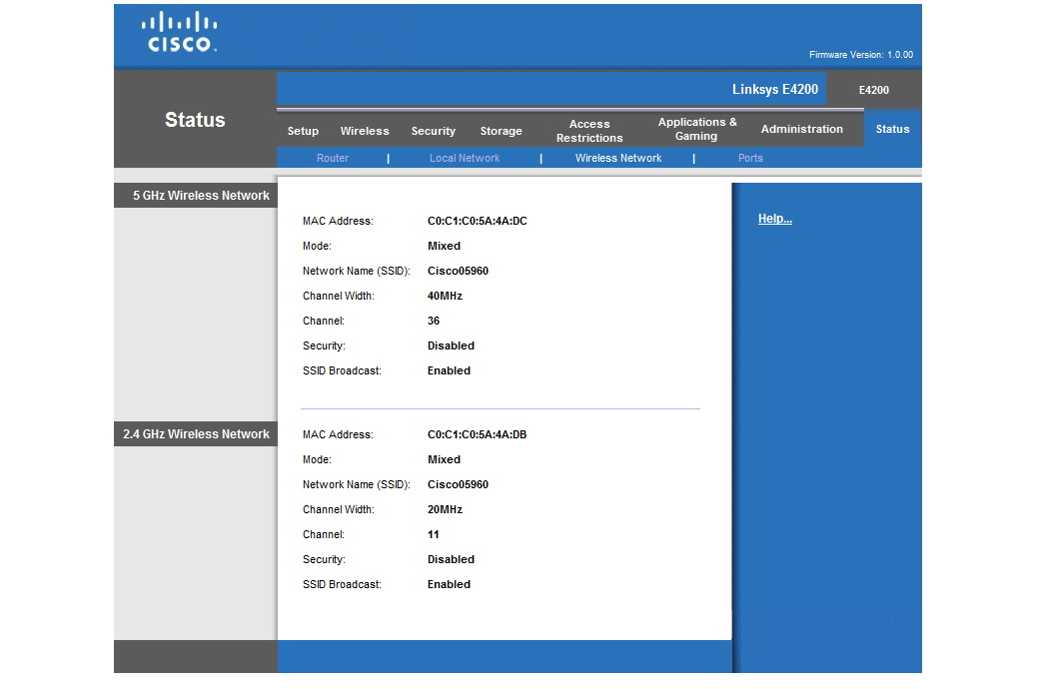
Task: Select the Access Restrictions tab
Action: tap(589, 131)
